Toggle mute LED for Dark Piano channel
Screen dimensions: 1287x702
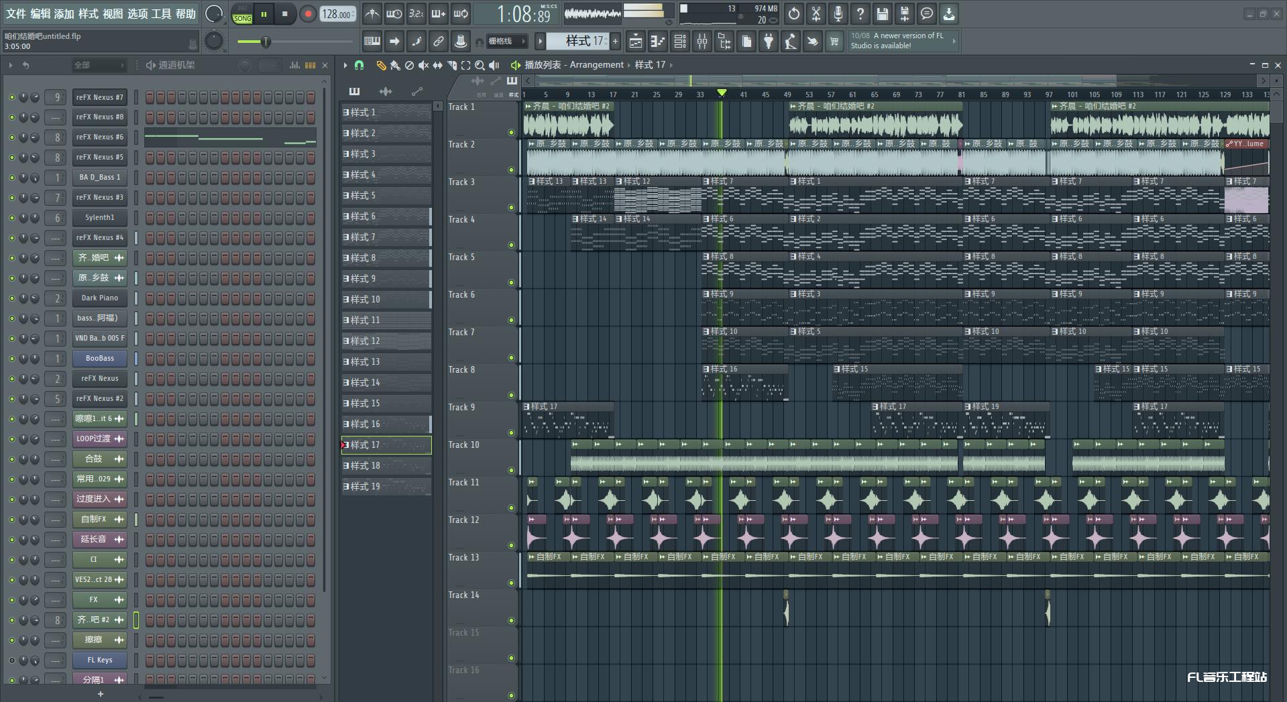[11, 298]
